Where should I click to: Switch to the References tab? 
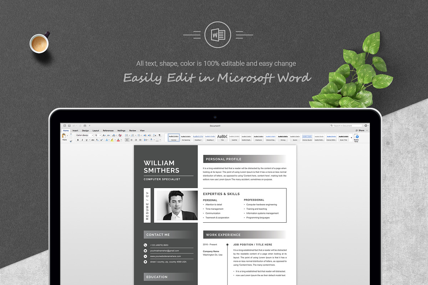[108, 131]
